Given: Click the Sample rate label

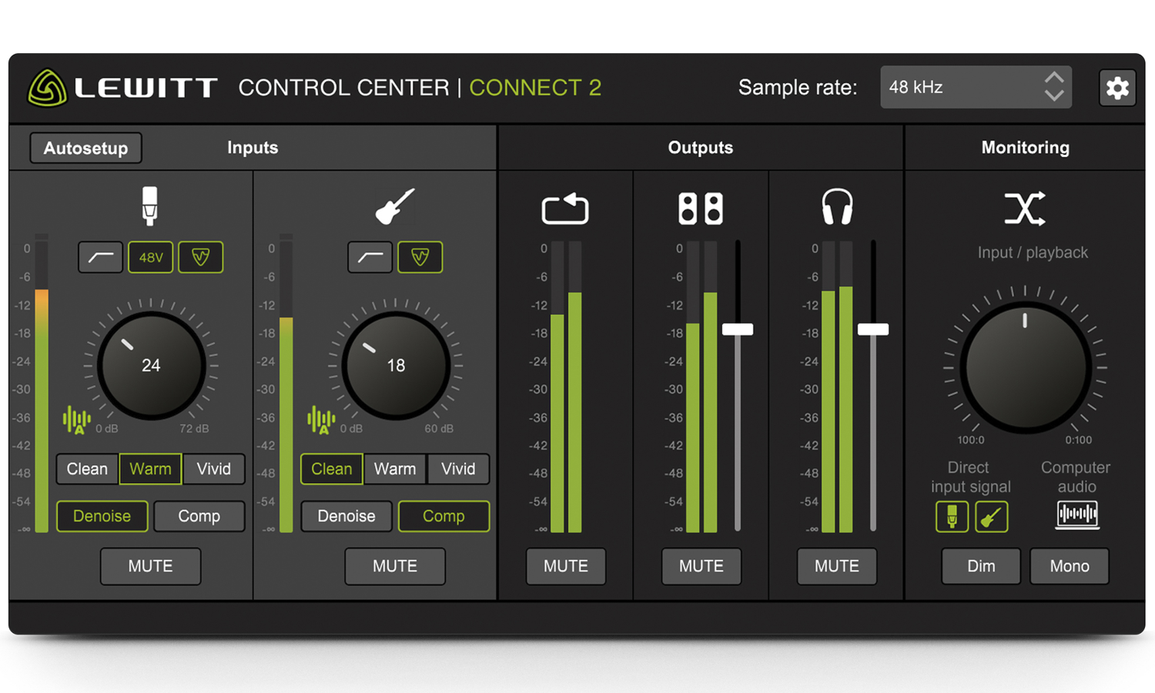Looking at the screenshot, I should 798,88.
